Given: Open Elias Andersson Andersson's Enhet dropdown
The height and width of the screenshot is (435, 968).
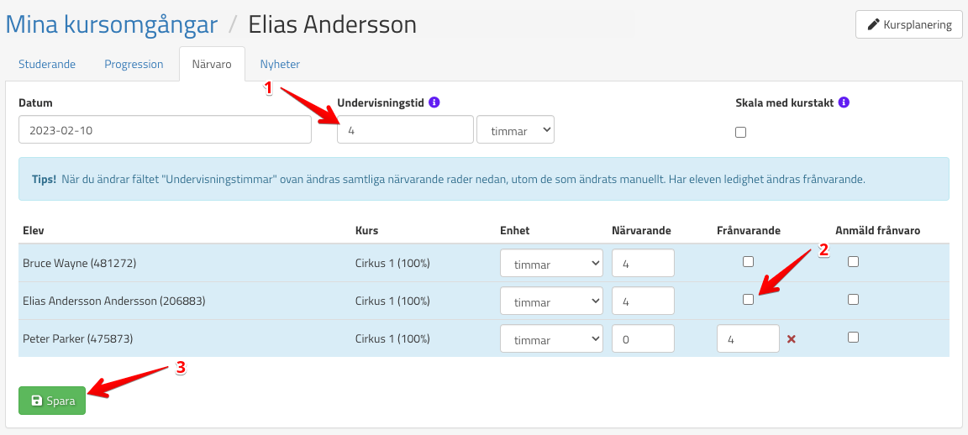Looking at the screenshot, I should click(x=551, y=301).
